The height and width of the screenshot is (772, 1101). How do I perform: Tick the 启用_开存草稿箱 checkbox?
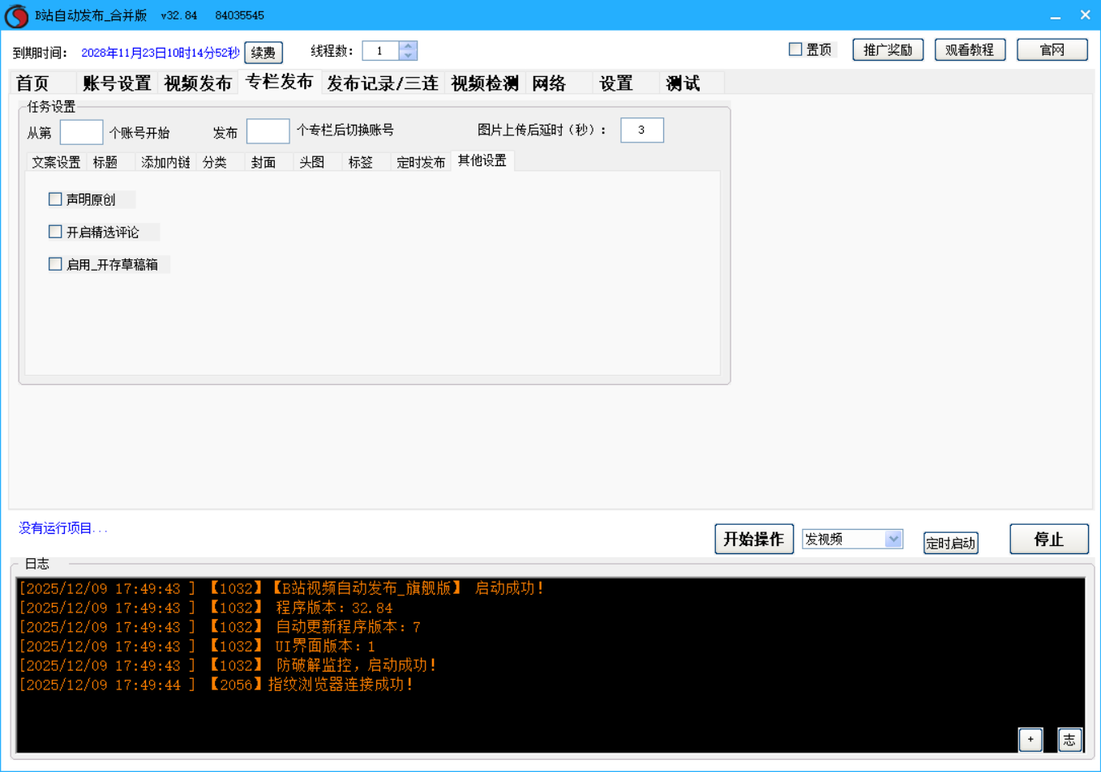pyautogui.click(x=56, y=264)
